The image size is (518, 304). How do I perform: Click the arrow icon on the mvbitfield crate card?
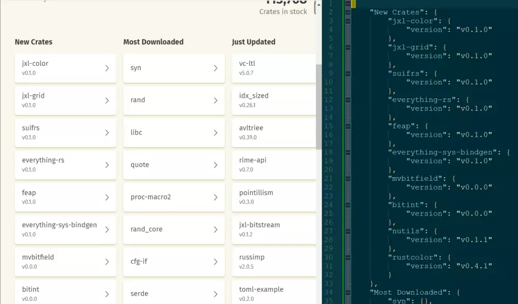coord(107,262)
